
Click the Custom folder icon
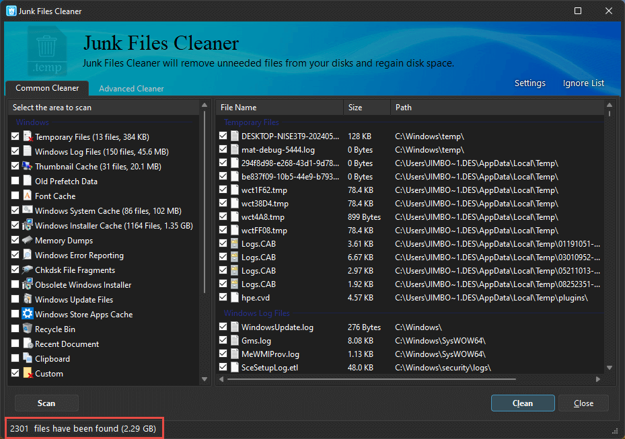click(28, 373)
